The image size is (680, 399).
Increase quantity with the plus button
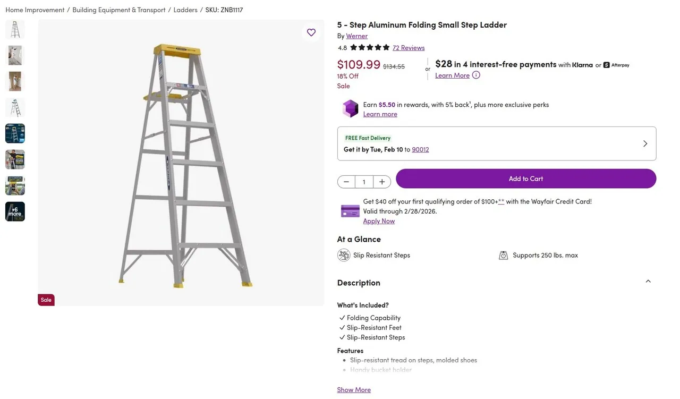pyautogui.click(x=382, y=181)
